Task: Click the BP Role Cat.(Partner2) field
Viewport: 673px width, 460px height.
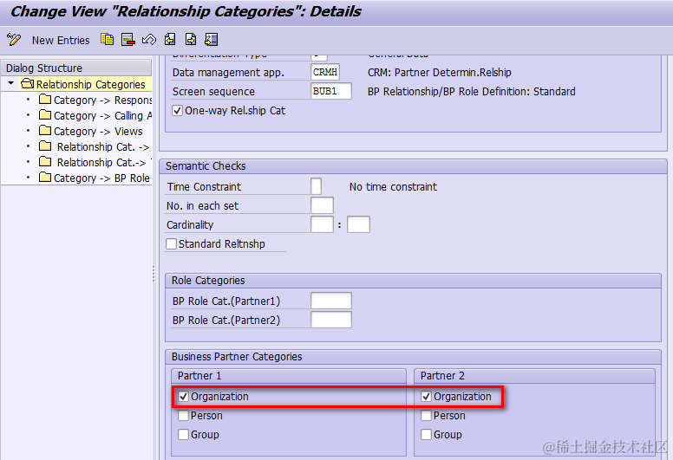Action: pos(331,320)
